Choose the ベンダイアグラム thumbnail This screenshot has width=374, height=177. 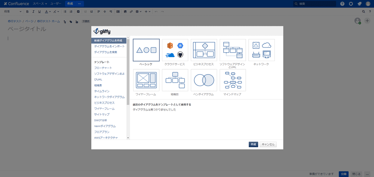click(x=204, y=80)
